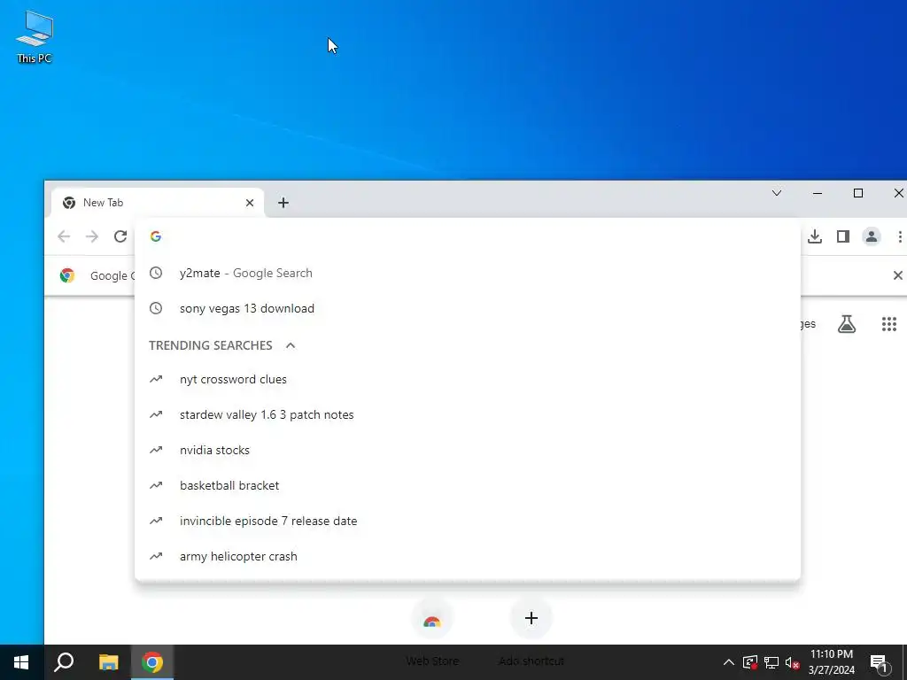Open File Explorer from taskbar

pos(108,662)
